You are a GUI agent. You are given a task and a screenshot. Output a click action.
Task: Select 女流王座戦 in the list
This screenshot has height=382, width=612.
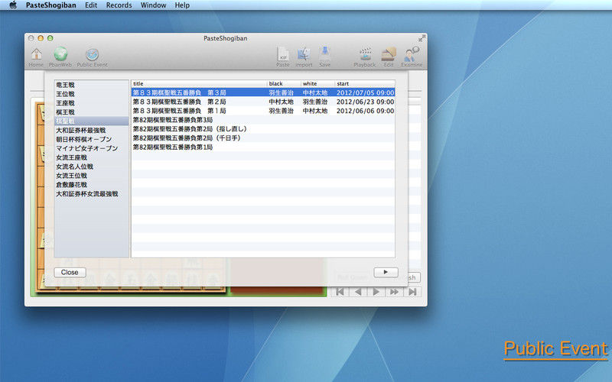click(x=71, y=157)
